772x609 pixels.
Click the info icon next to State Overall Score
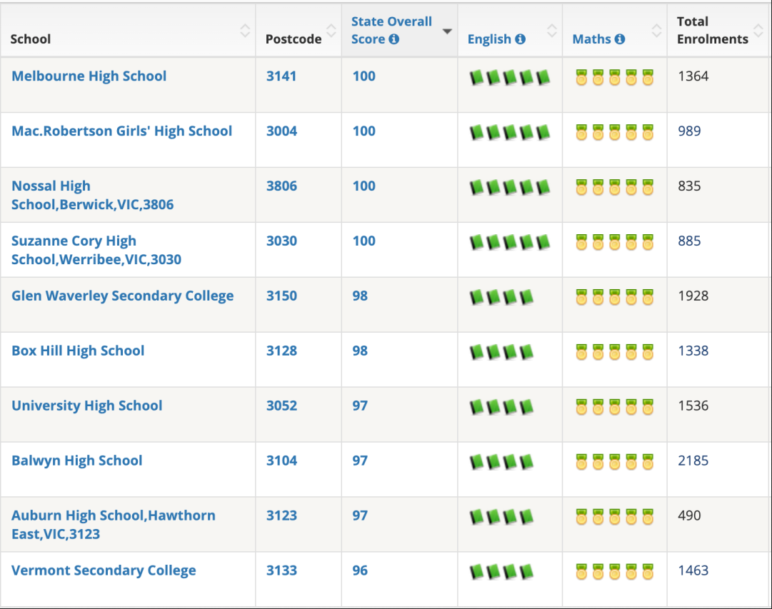(394, 39)
